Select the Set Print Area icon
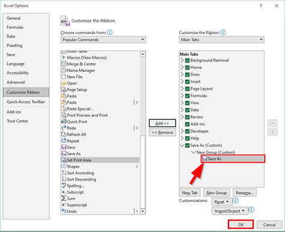285x232 pixels. [64, 160]
